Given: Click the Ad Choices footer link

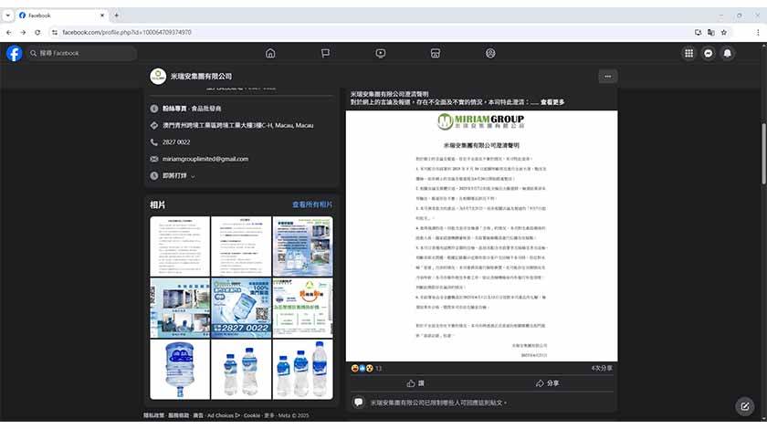Looking at the screenshot, I should (x=224, y=415).
